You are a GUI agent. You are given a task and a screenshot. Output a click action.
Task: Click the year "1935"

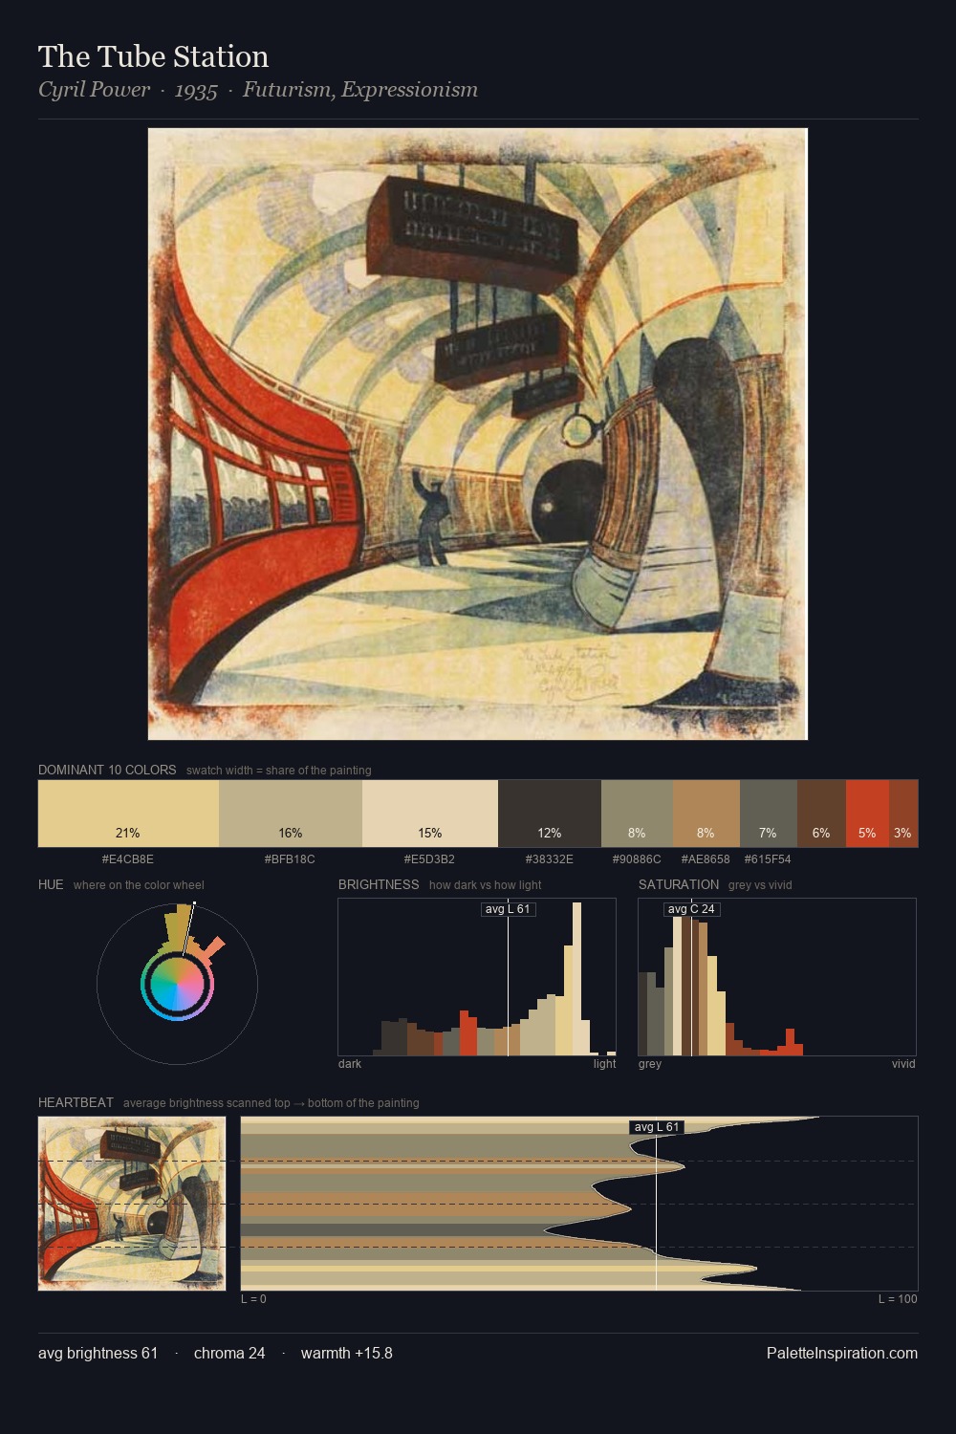click(196, 90)
